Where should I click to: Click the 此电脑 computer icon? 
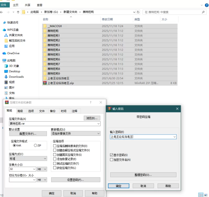pyautogui.click(x=4, y=61)
